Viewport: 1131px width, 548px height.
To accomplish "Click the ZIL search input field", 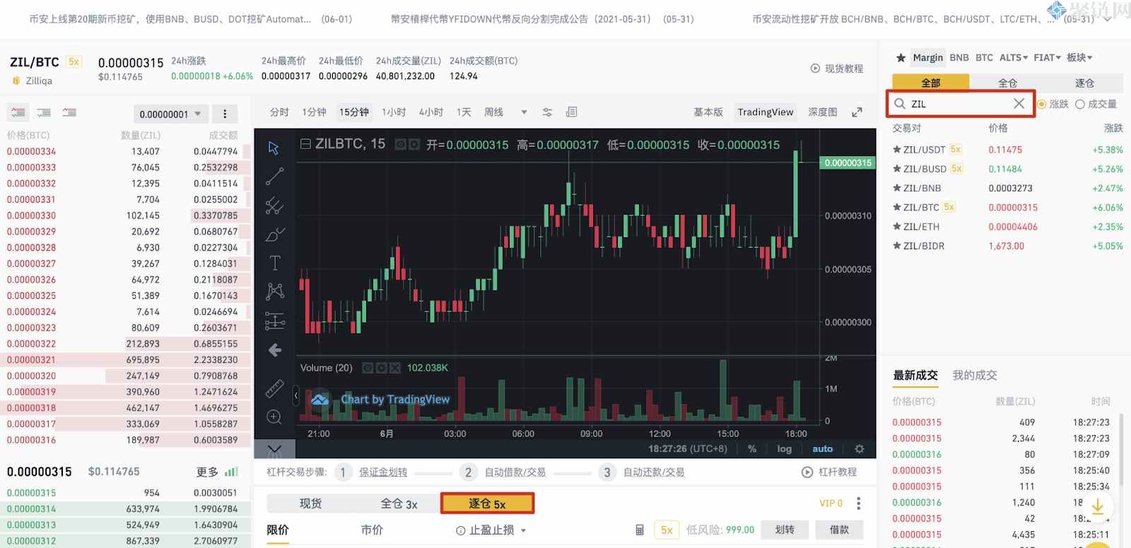I will pyautogui.click(x=958, y=104).
